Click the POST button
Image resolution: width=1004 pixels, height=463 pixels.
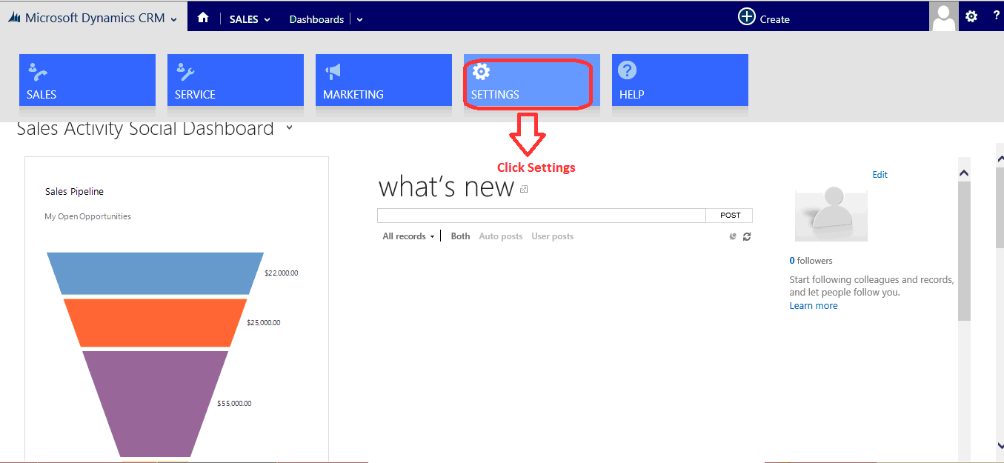tap(730, 216)
